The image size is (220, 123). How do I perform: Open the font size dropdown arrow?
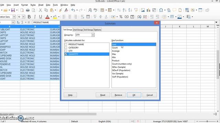point(23,17)
